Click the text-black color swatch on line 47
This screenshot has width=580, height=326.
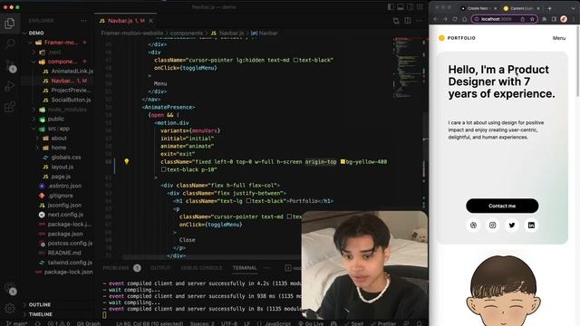pyautogui.click(x=295, y=60)
